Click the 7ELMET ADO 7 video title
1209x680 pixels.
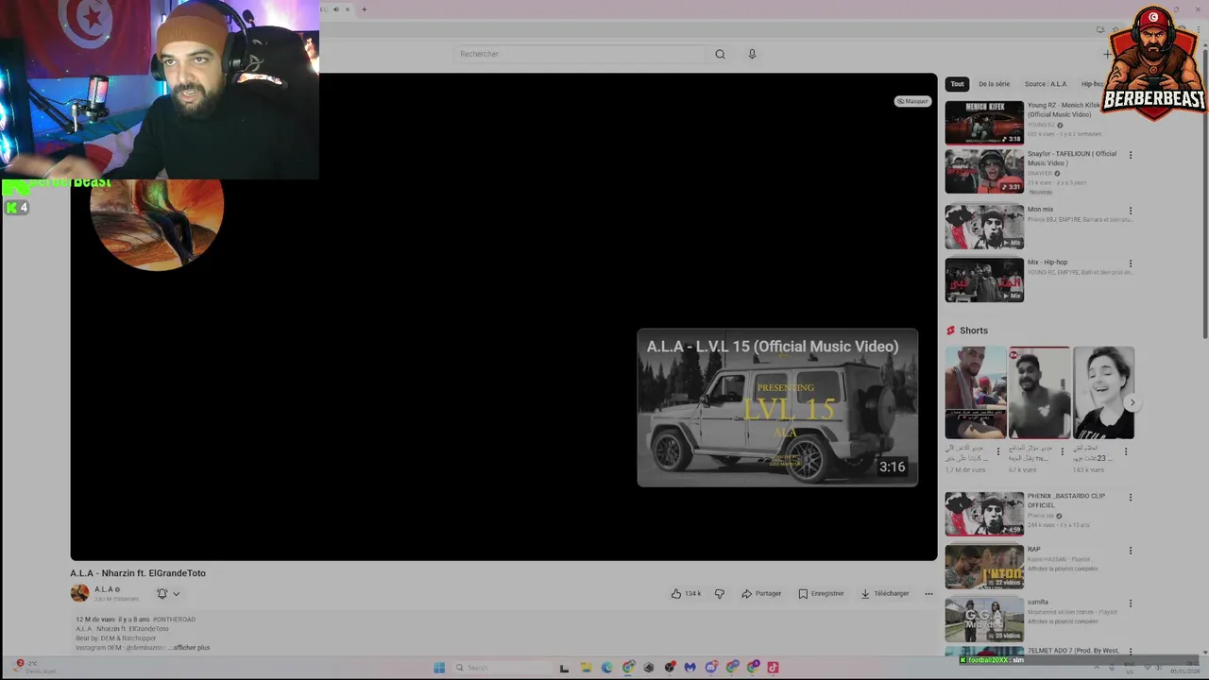coord(1073,651)
